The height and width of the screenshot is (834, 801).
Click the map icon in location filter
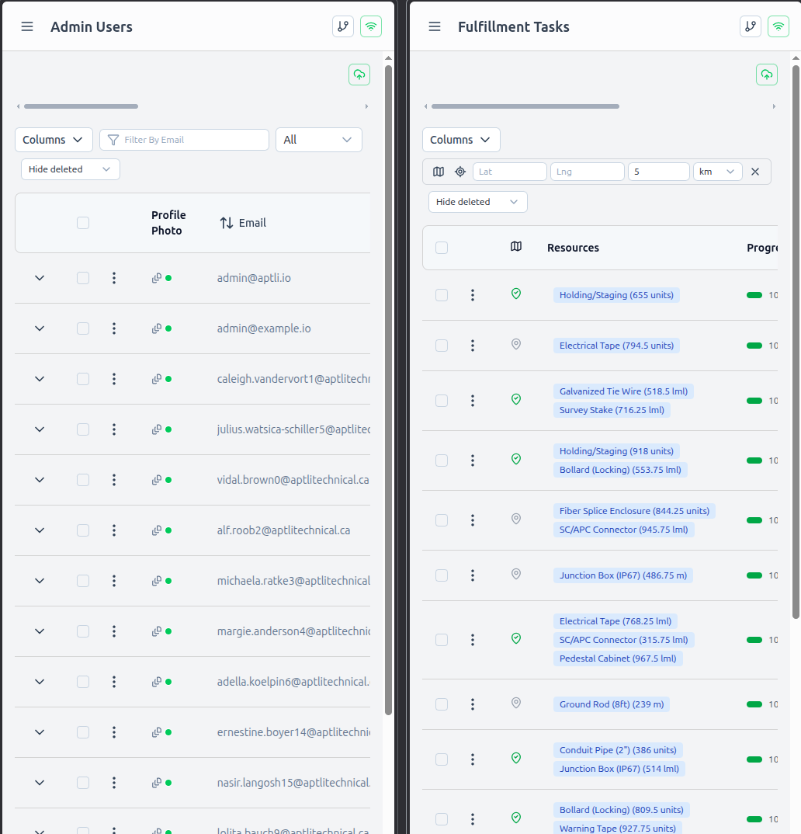439,172
